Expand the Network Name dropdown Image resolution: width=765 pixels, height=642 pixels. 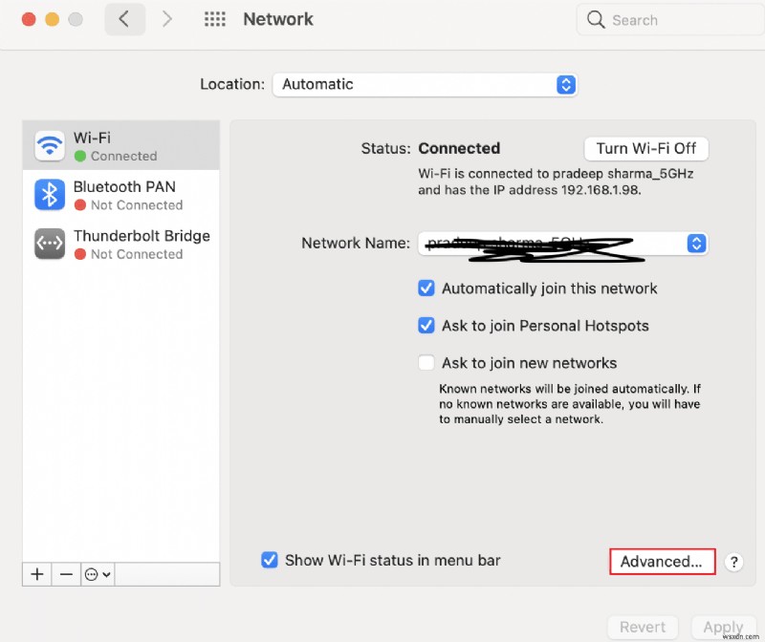pos(696,243)
